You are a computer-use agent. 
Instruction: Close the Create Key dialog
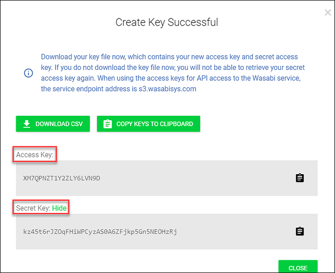(x=297, y=268)
